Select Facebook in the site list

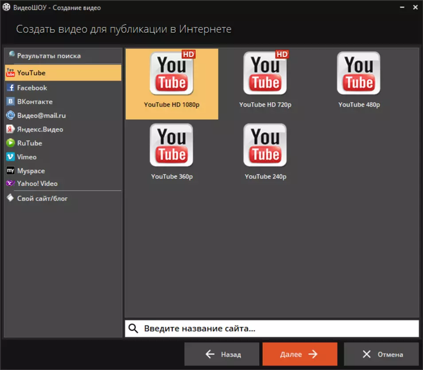point(63,88)
